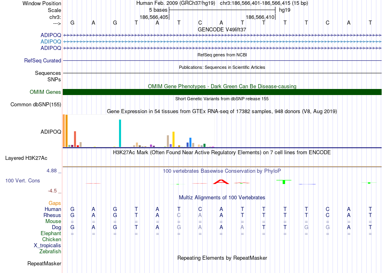Viewport: 382px width, 273px height.
Task: Open Multiz Alignments of 100 Vertebrates title
Action: click(222, 198)
